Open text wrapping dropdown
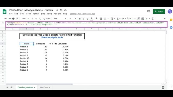The width and height of the screenshot is (173, 97). [x=124, y=19]
